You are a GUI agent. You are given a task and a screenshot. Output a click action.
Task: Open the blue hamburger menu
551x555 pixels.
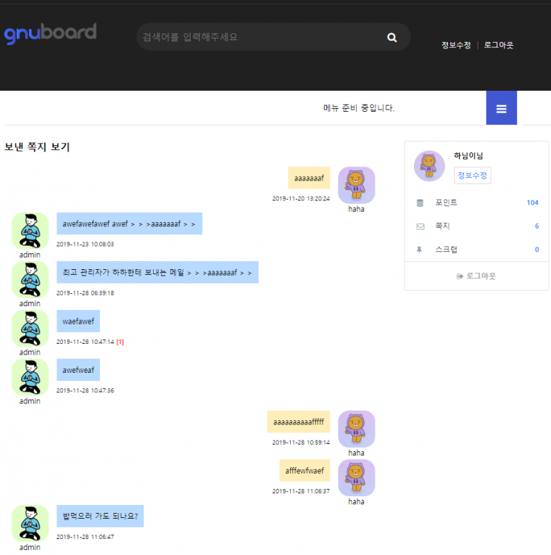501,109
